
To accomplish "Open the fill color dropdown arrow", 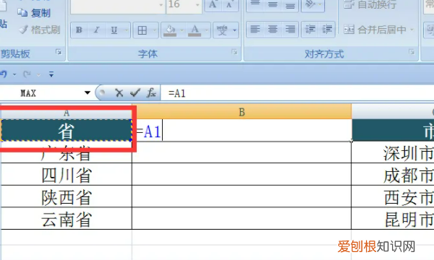I will tap(182, 30).
